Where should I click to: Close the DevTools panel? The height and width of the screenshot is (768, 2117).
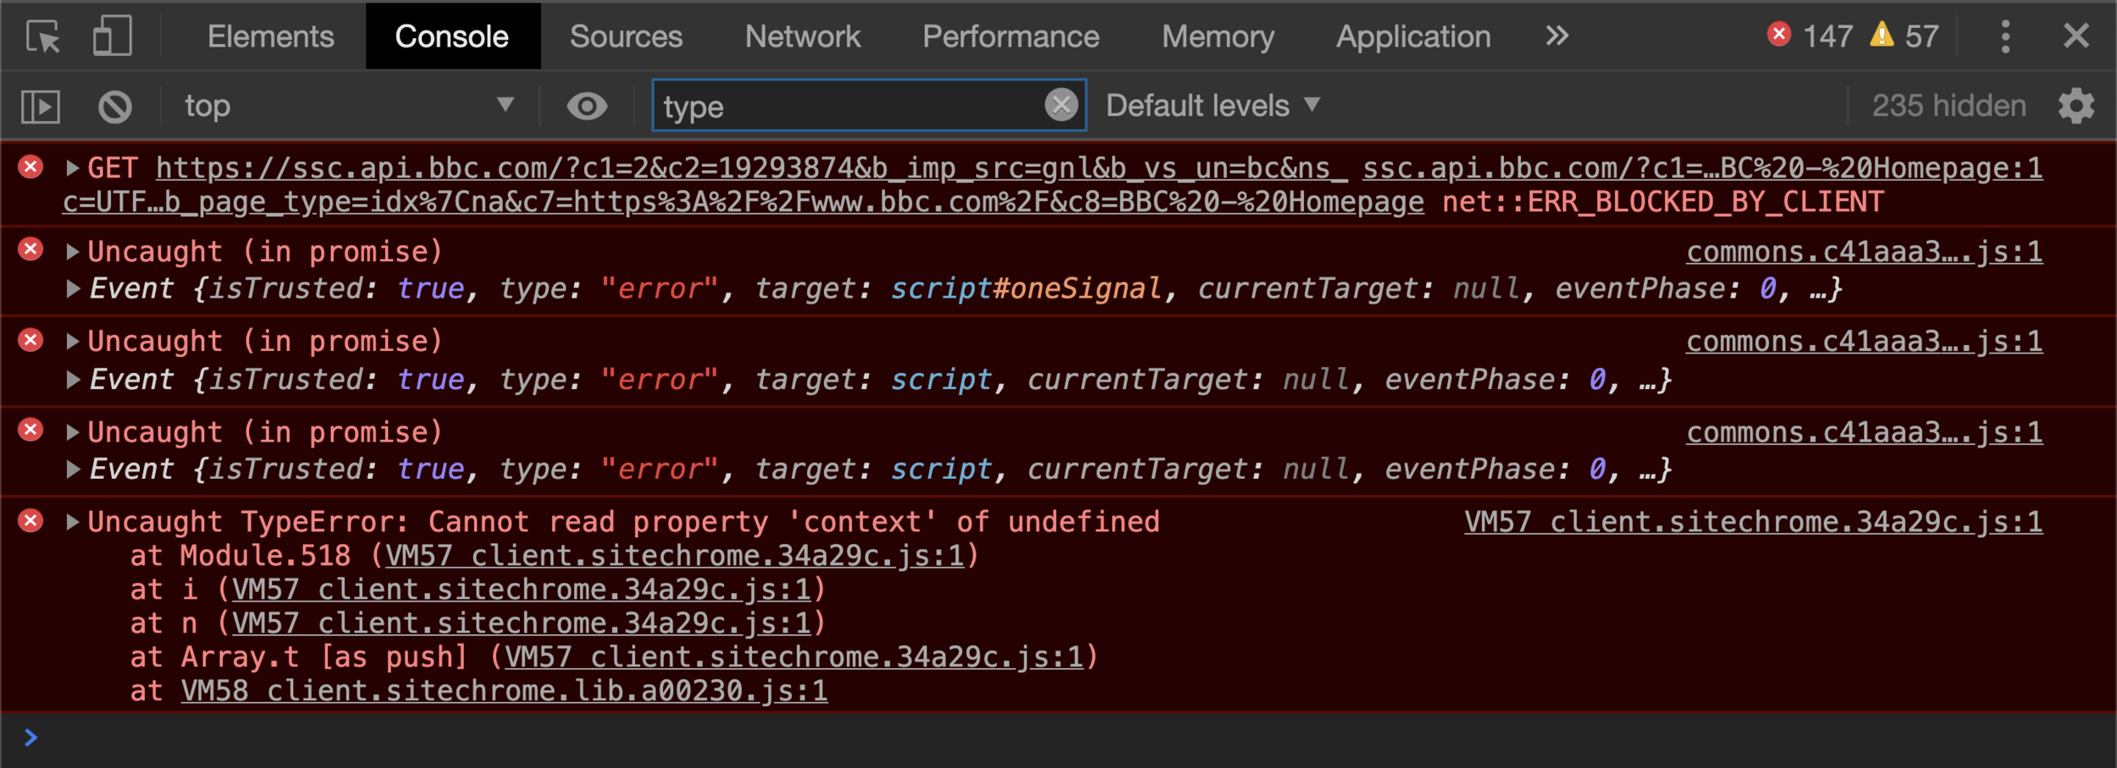(2076, 36)
